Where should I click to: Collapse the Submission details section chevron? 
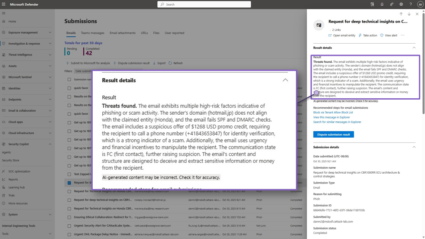click(x=414, y=147)
